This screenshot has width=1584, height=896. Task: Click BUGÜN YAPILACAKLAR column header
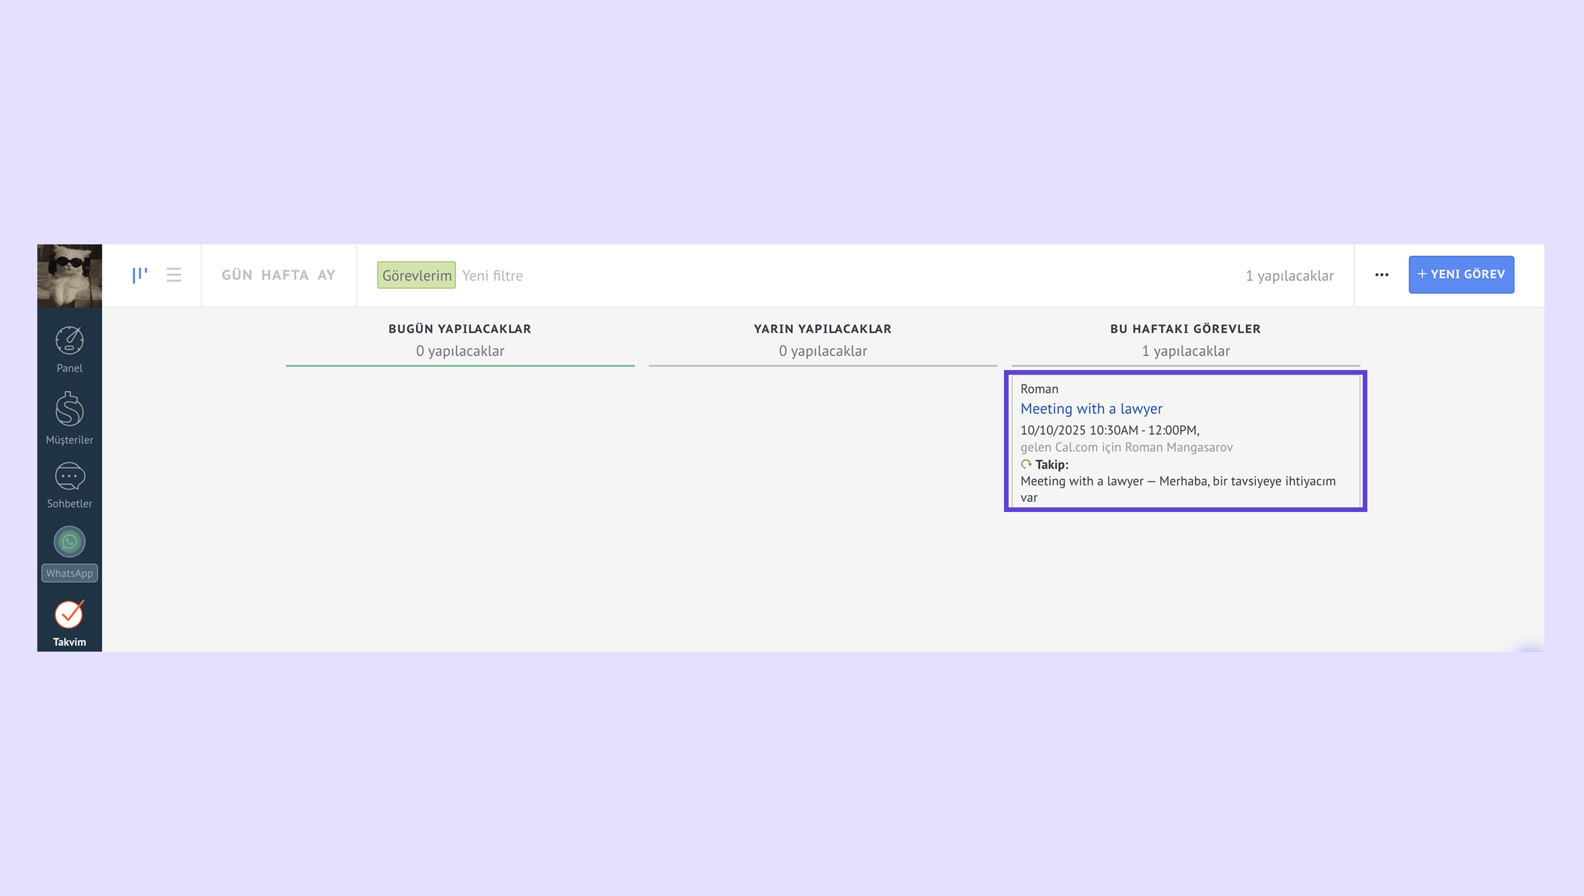click(459, 329)
